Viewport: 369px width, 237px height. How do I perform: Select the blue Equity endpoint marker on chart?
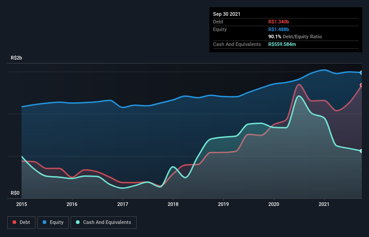coord(361,73)
